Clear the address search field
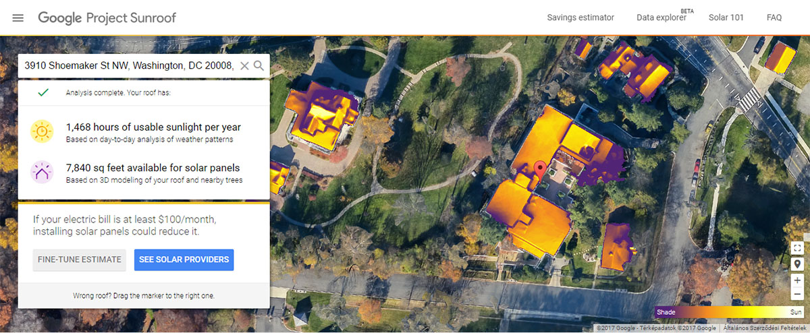This screenshot has width=810, height=333. [244, 66]
